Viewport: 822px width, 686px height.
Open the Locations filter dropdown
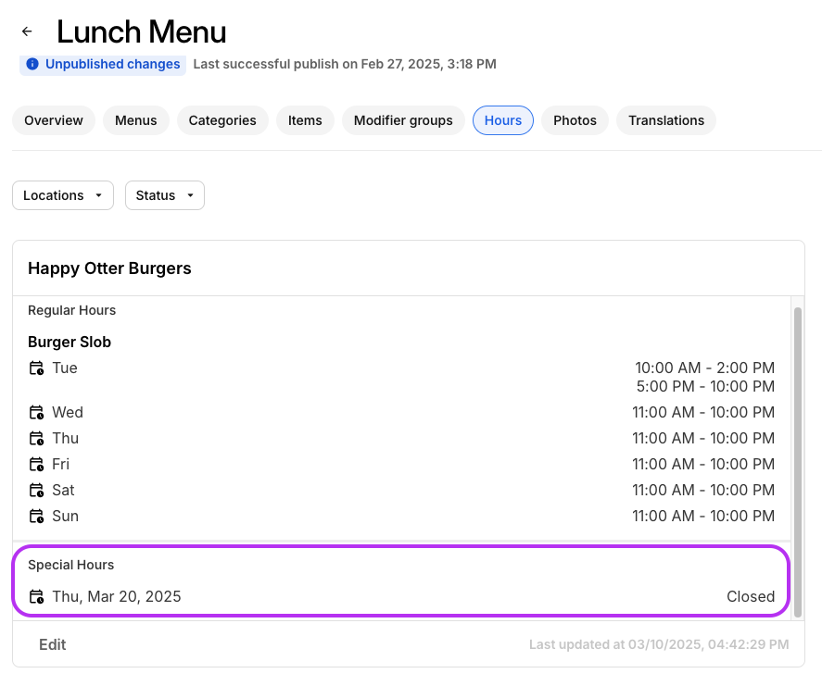63,195
